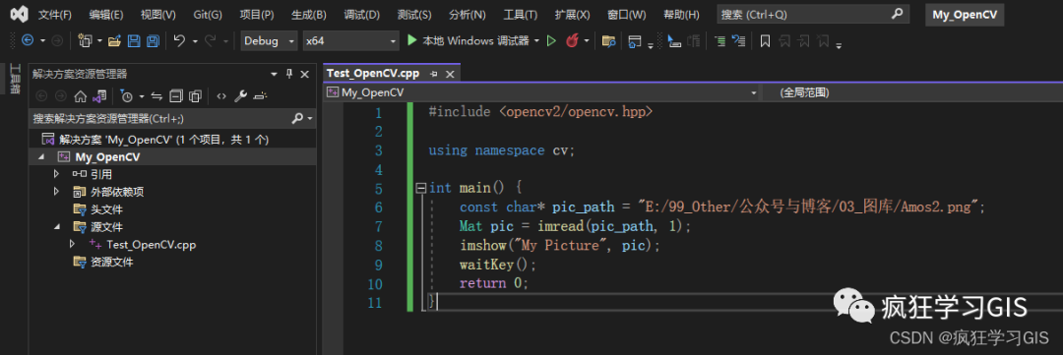Open the 工具箱 side tab
The image size is (1063, 355).
point(14,79)
